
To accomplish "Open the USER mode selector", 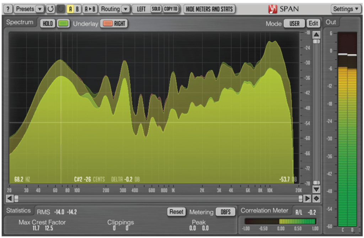I will point(294,23).
